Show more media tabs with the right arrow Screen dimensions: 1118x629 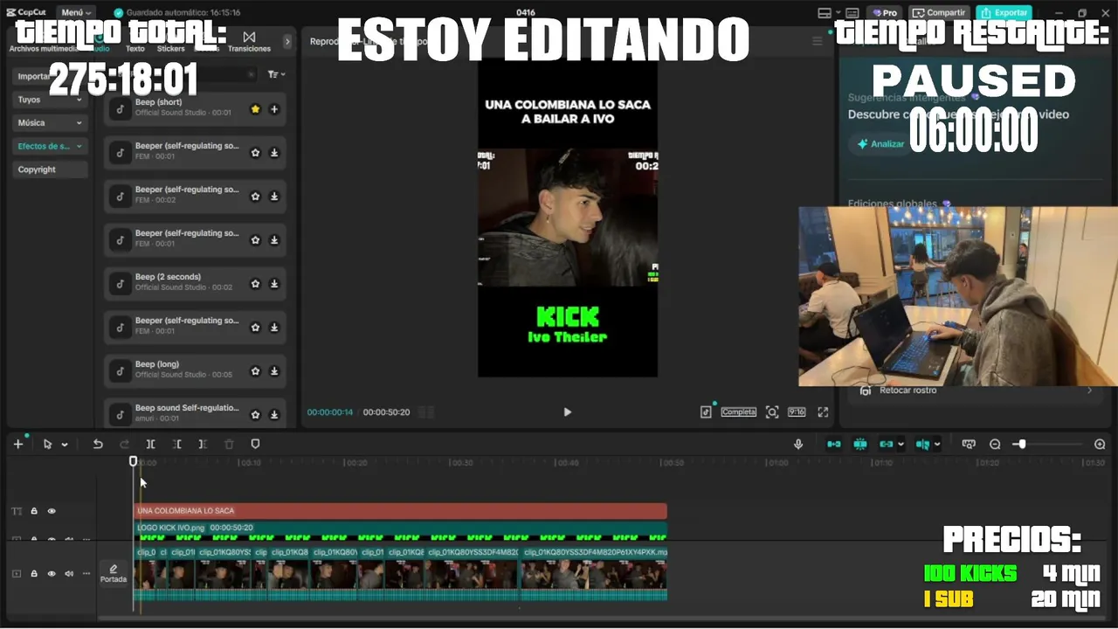[287, 41]
